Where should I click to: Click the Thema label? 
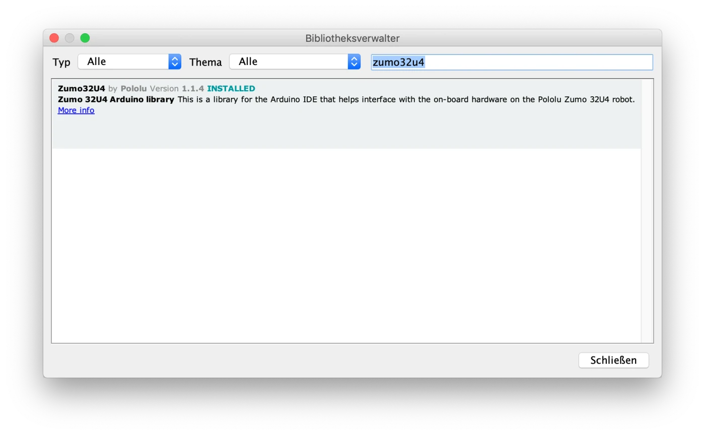point(205,62)
